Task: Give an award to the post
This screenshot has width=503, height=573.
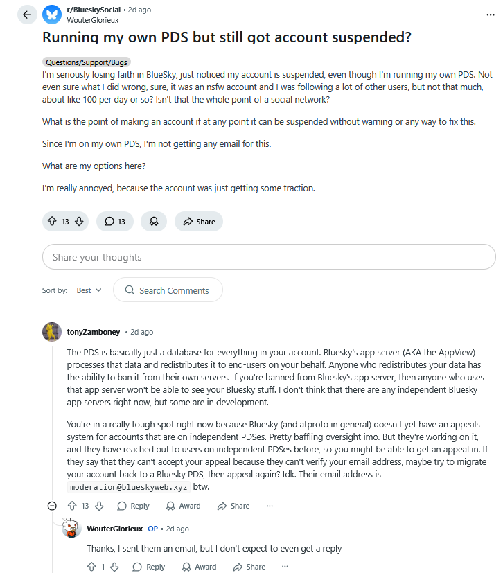Action: click(x=154, y=222)
